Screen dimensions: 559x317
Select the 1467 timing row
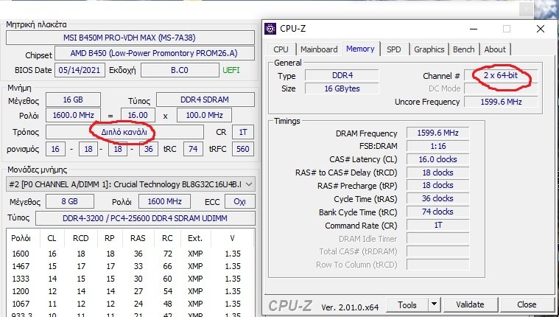pyautogui.click(x=130, y=266)
